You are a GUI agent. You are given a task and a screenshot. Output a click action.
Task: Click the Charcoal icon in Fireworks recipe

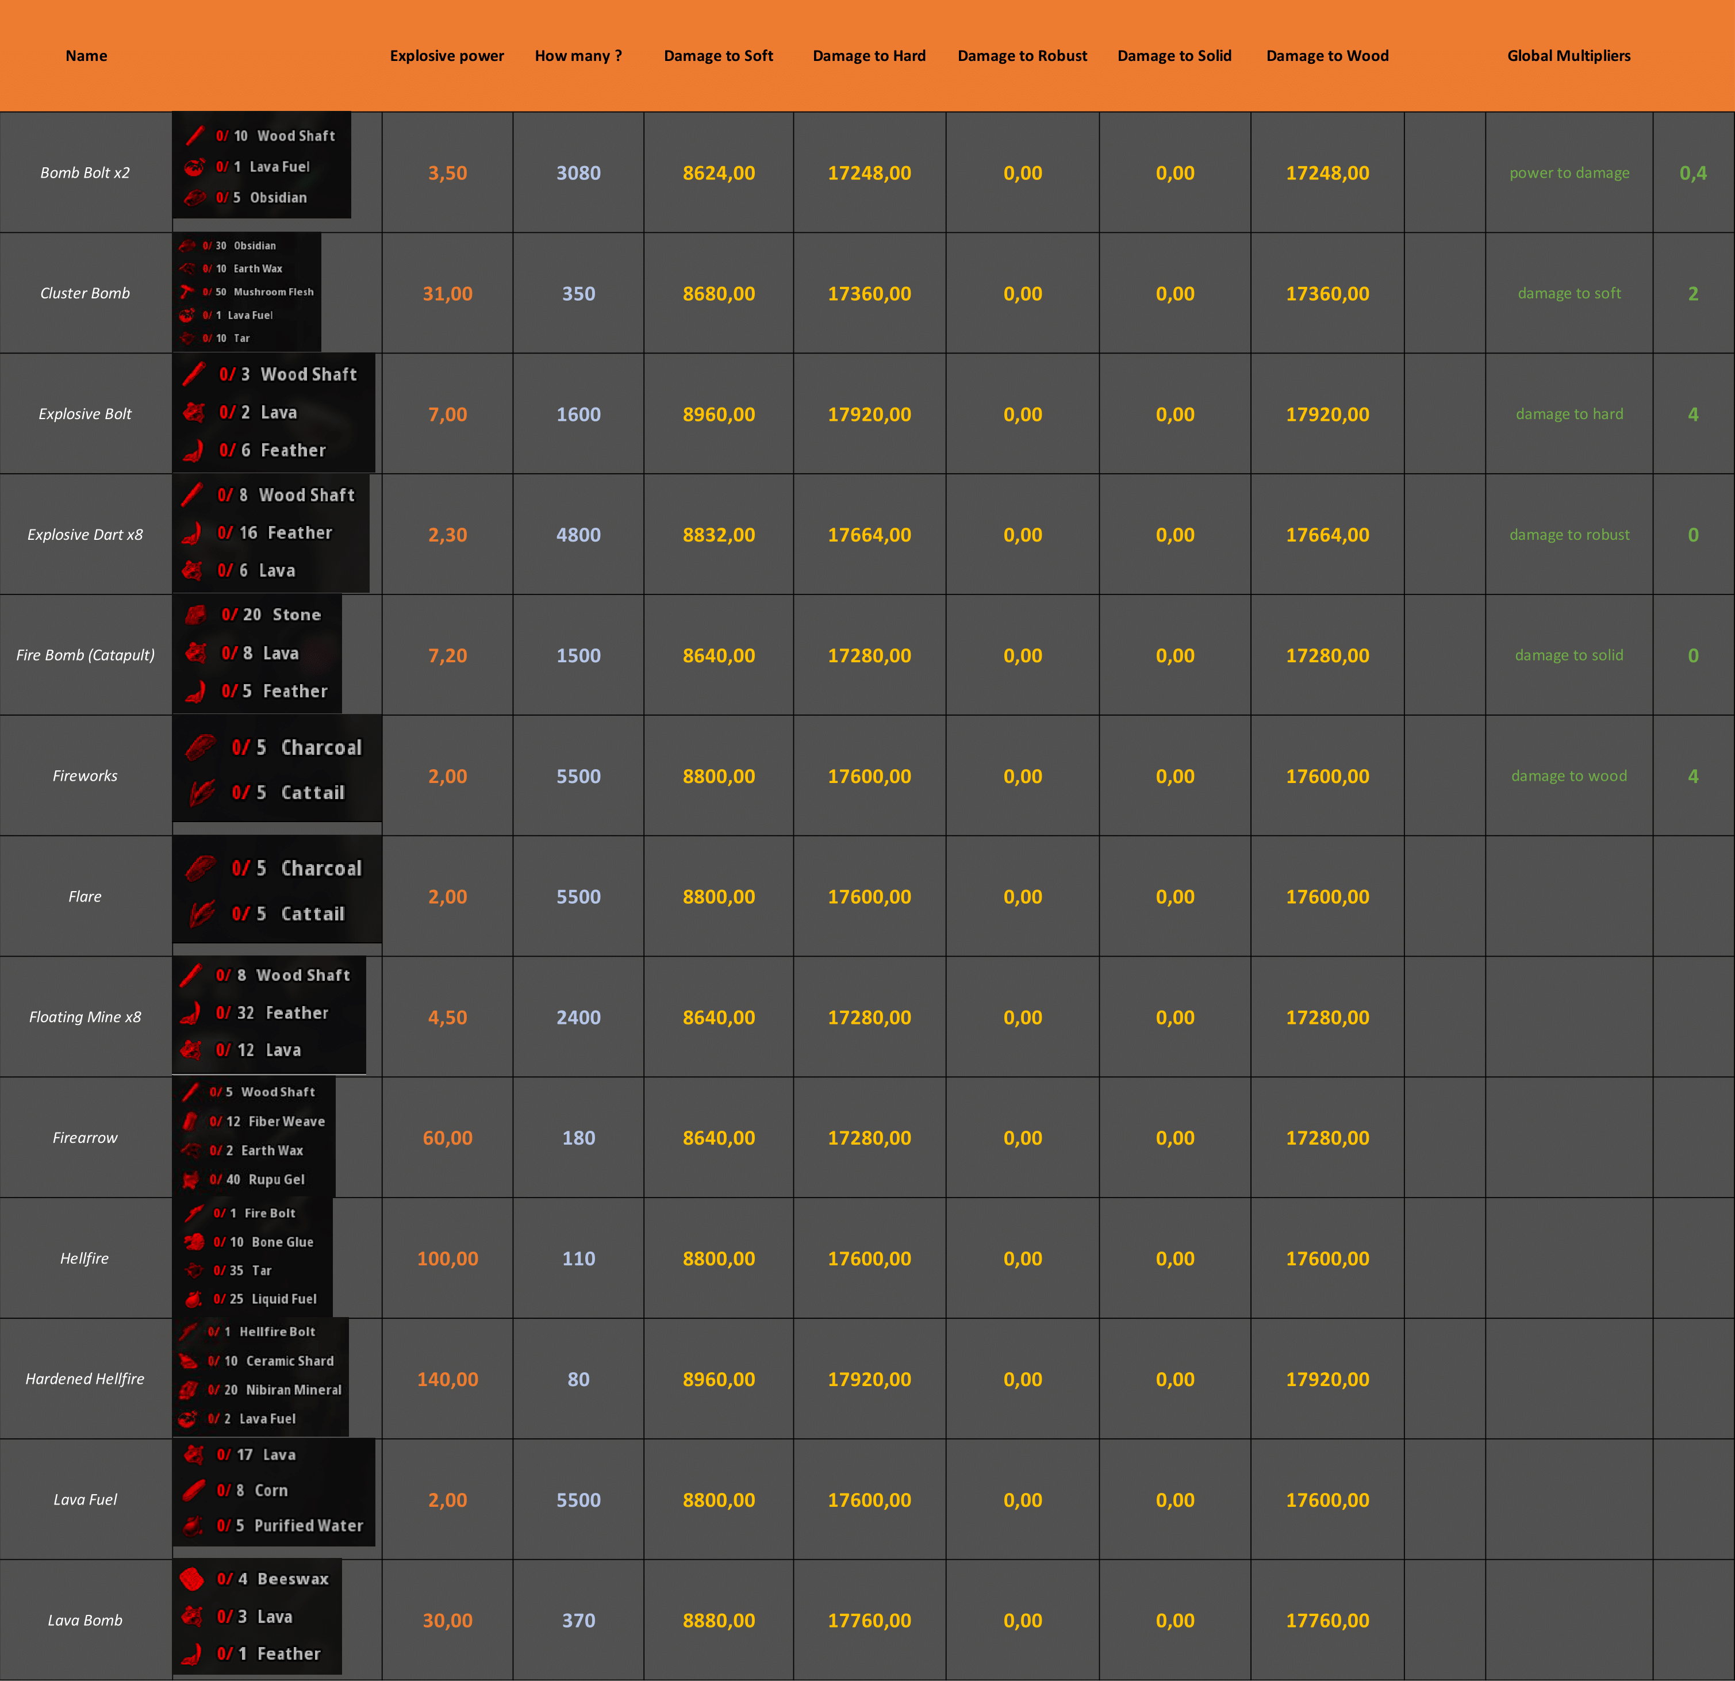202,747
